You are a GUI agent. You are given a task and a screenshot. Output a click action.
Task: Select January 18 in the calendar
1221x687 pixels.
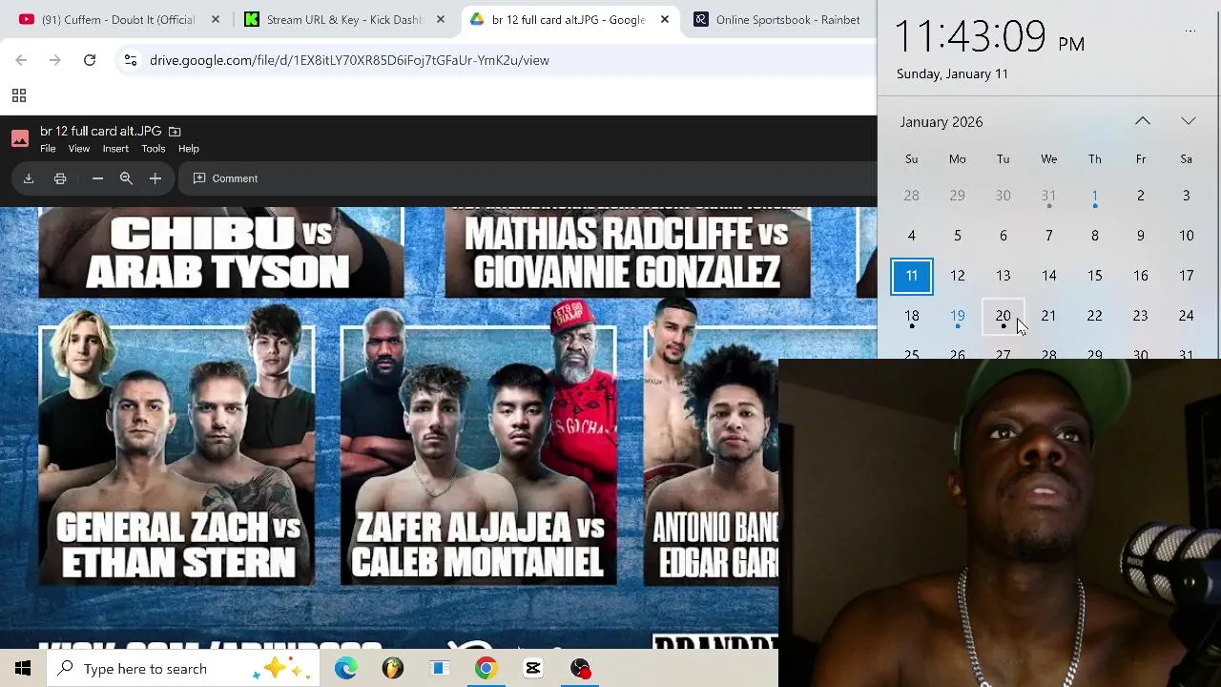pyautogui.click(x=912, y=316)
